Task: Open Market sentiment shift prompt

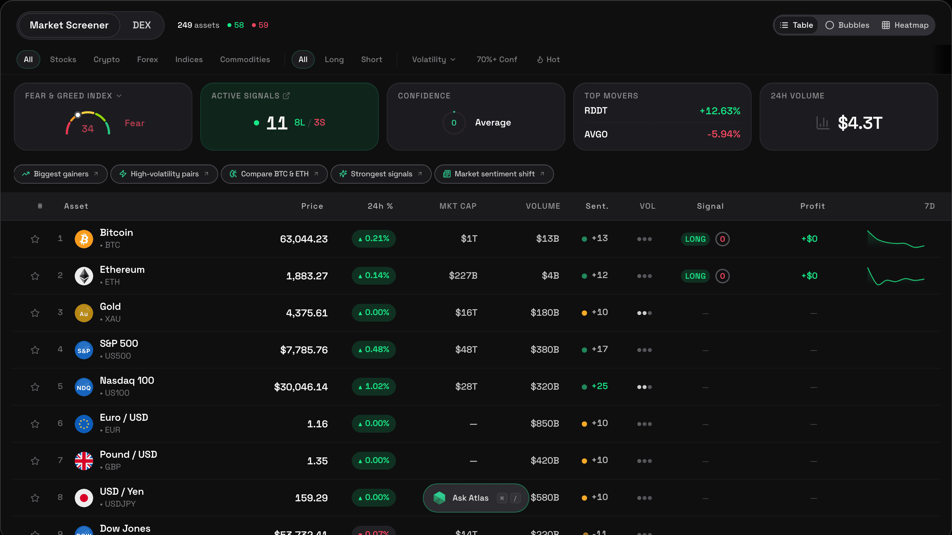Action: 494,174
